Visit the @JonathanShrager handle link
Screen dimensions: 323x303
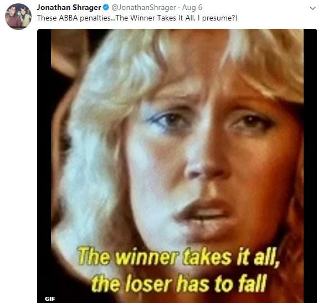(x=144, y=8)
